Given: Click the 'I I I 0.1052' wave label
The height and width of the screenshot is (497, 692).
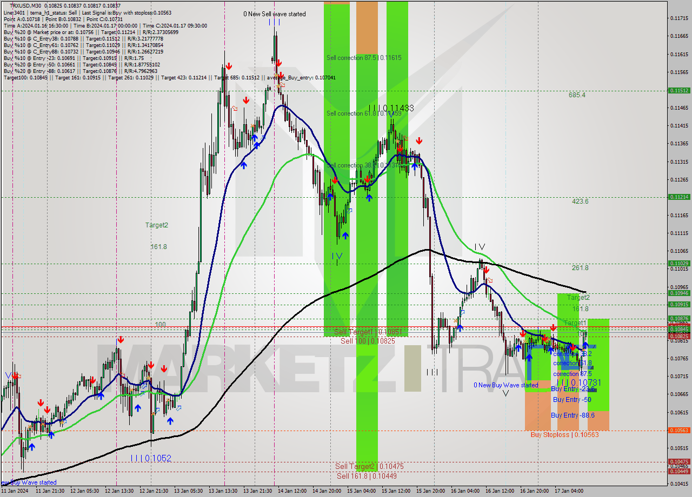Looking at the screenshot, I should [151, 458].
